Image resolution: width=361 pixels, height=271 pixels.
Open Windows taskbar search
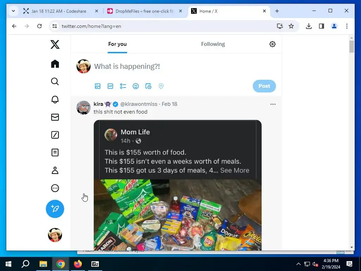(x=25, y=264)
